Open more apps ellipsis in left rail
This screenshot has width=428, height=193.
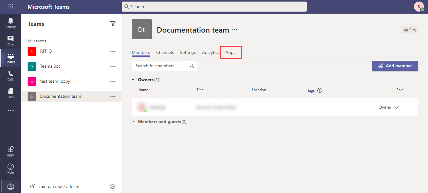click(x=11, y=111)
